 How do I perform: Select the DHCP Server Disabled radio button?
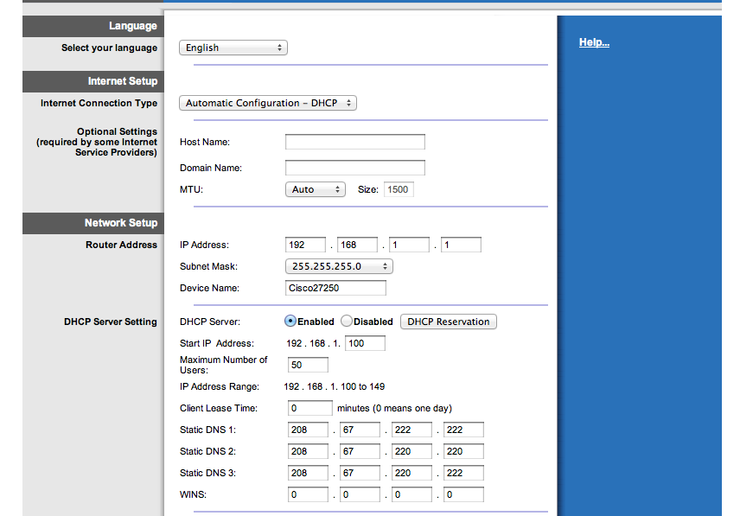click(x=347, y=322)
